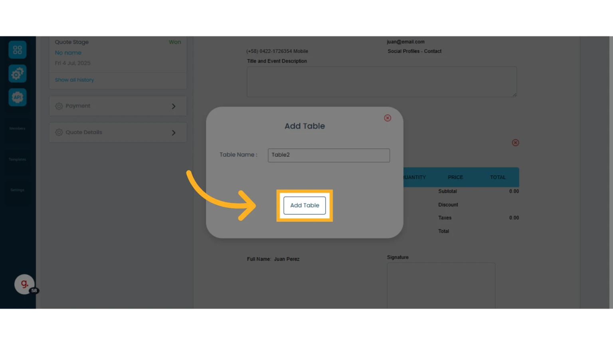613x345 pixels.
Task: Click the round g. avatar badge
Action: (x=24, y=284)
